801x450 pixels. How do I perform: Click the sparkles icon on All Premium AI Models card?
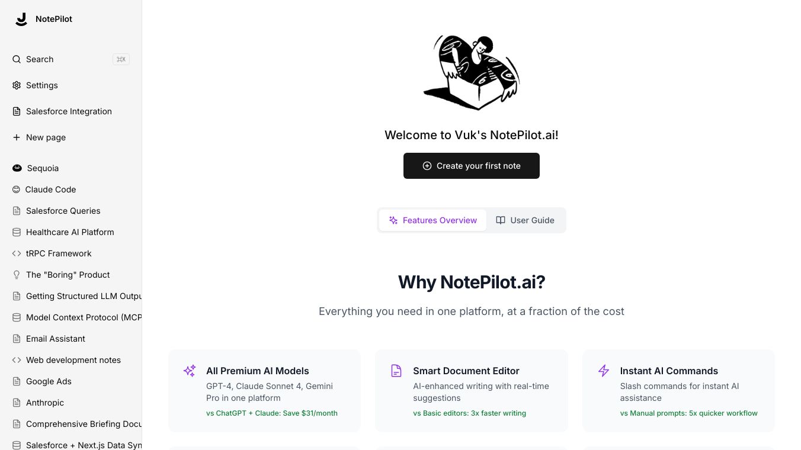pos(189,371)
